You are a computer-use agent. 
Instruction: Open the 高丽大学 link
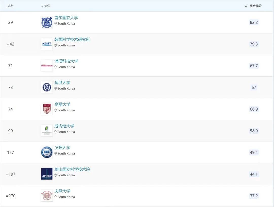click(x=62, y=104)
